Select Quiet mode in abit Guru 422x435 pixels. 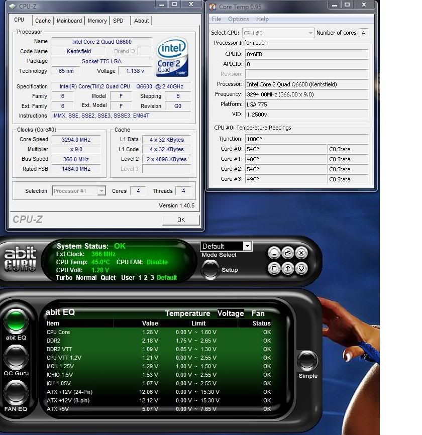pyautogui.click(x=108, y=278)
